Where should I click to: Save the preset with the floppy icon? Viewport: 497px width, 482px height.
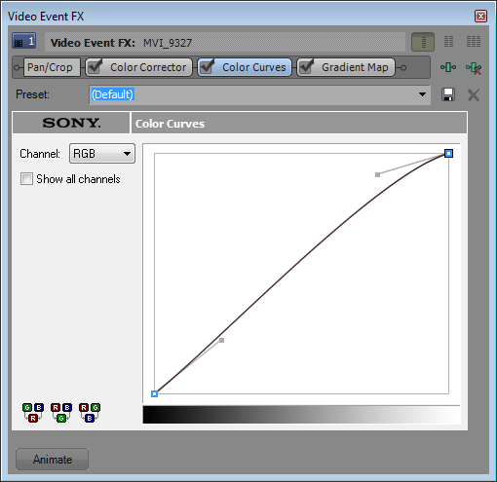[448, 94]
